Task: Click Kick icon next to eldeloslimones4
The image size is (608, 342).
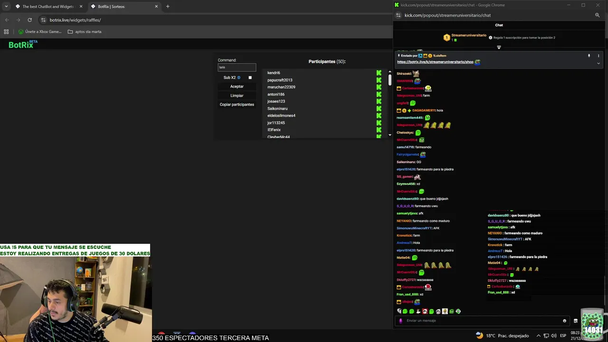Action: [379, 116]
